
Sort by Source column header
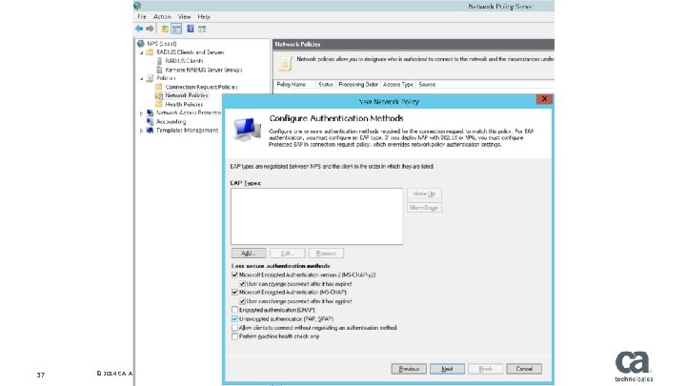[427, 85]
